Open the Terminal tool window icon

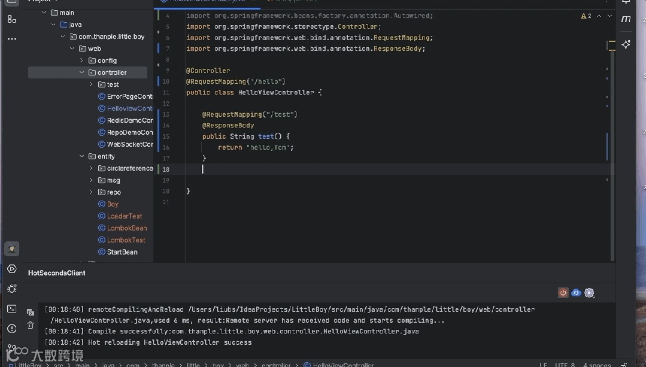click(x=11, y=308)
